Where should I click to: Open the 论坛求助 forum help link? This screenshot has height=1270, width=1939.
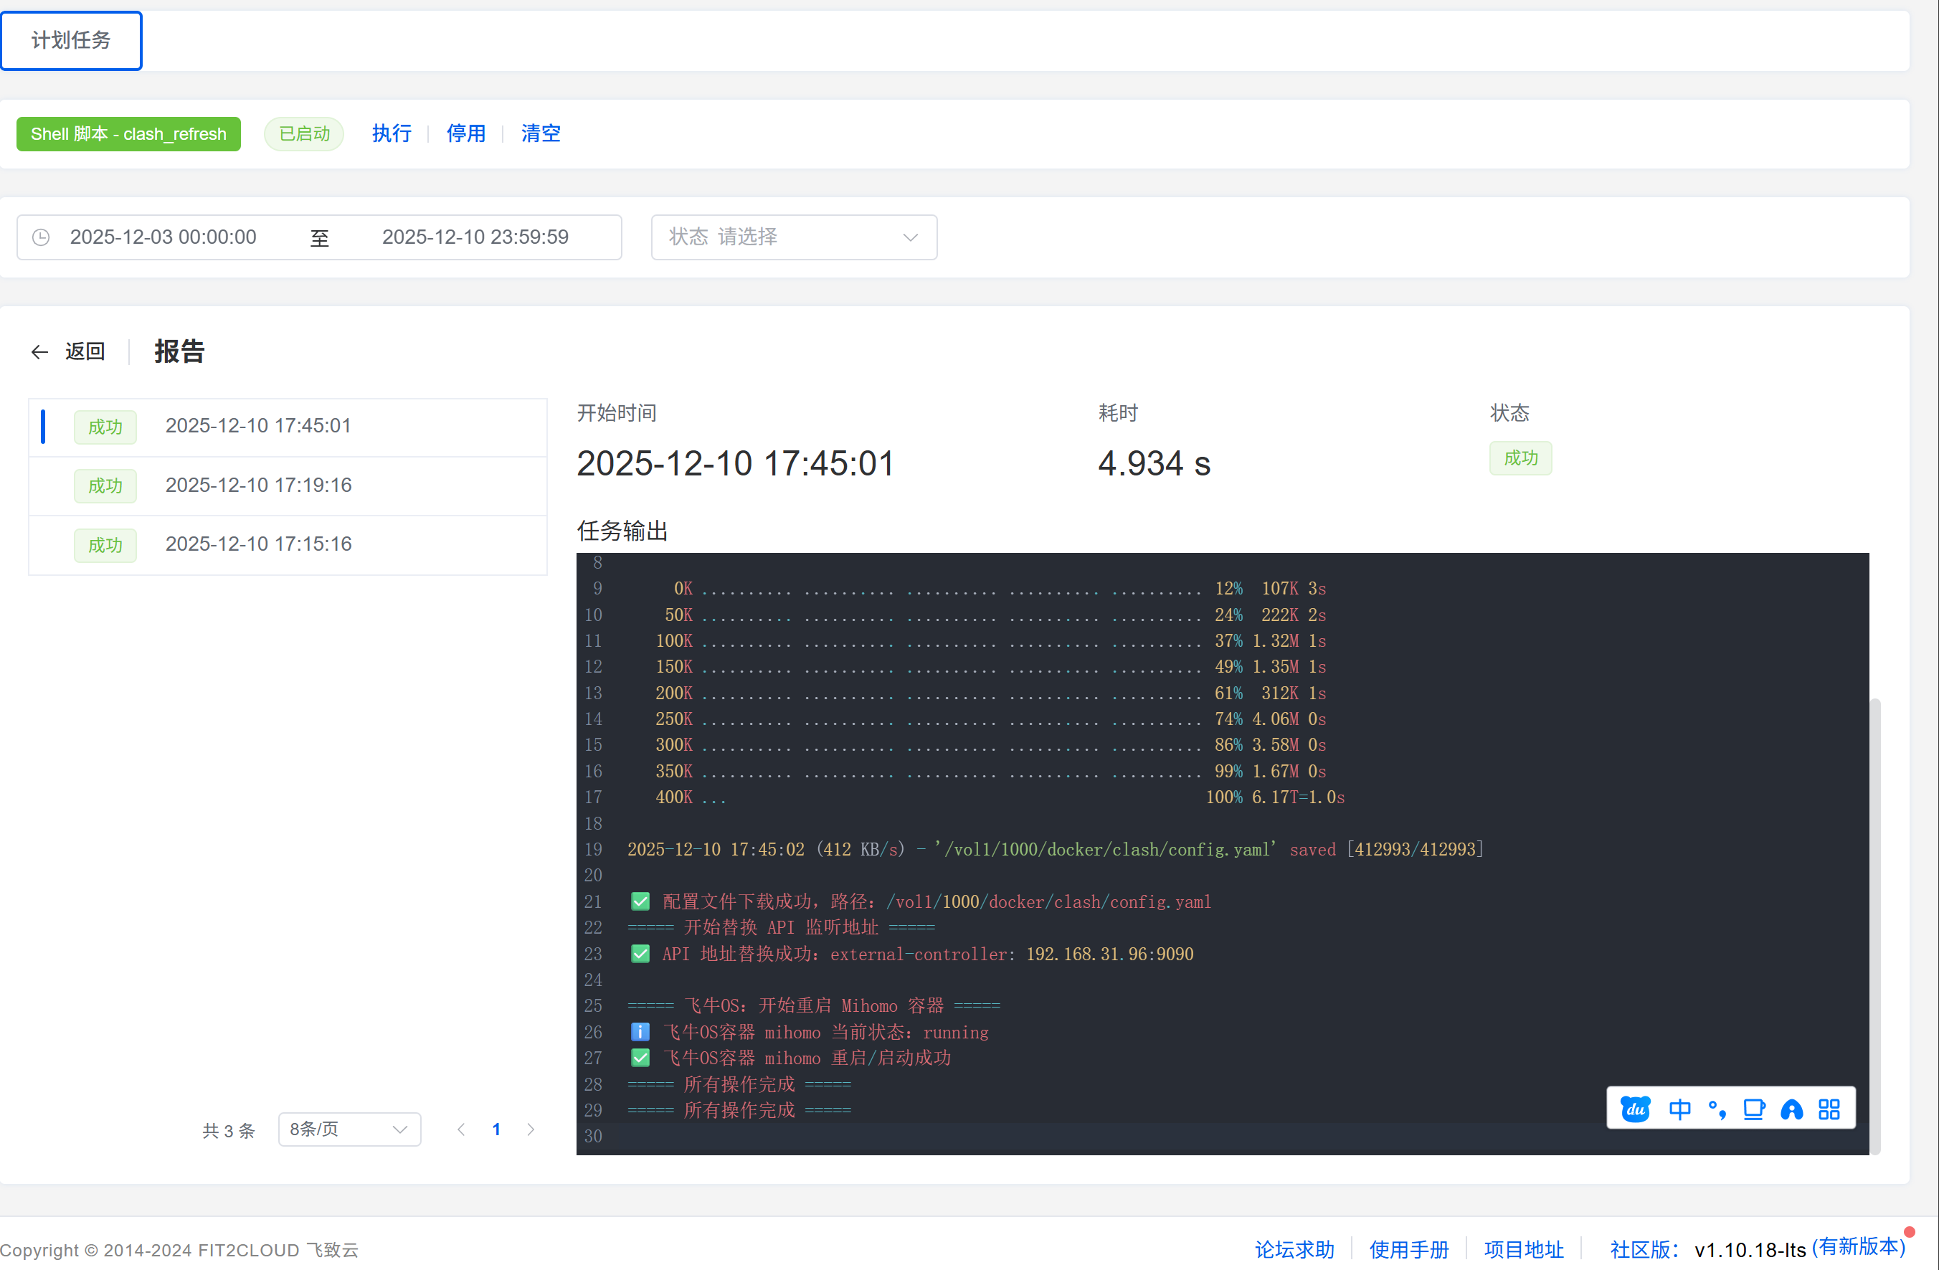1294,1248
